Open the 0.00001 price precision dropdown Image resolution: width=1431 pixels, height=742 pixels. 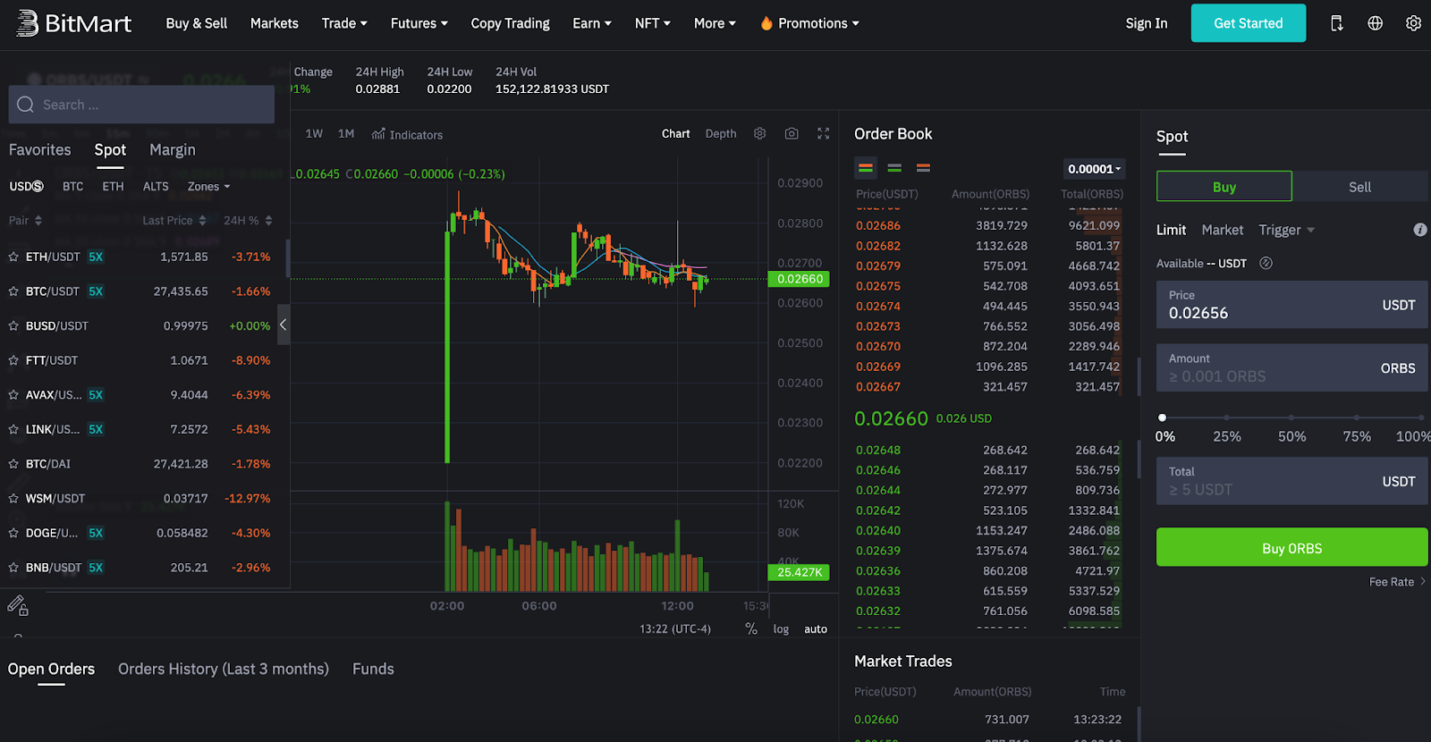pyautogui.click(x=1094, y=168)
